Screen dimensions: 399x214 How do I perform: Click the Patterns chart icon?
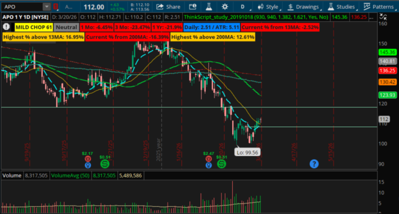point(366,7)
